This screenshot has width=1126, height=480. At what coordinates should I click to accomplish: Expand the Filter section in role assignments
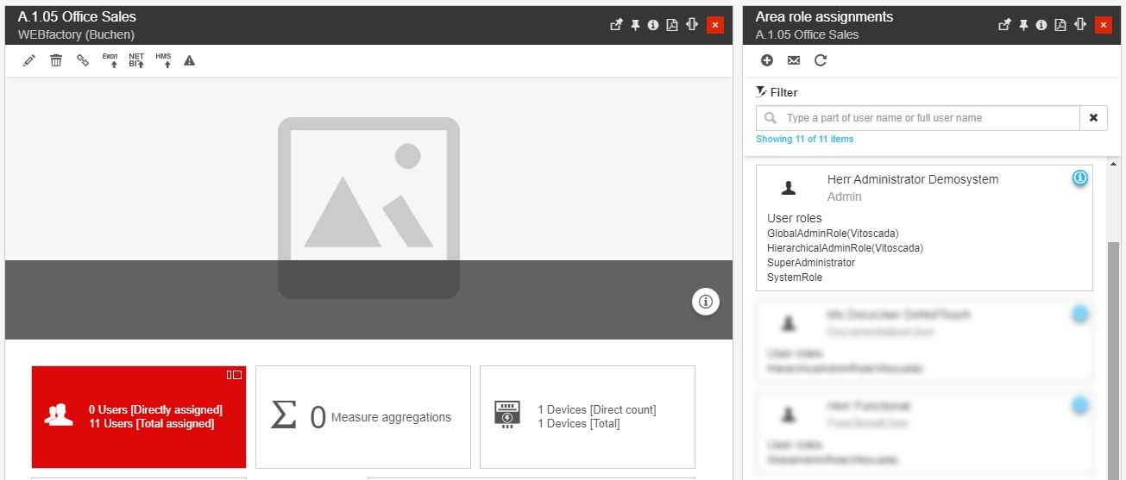[x=777, y=92]
